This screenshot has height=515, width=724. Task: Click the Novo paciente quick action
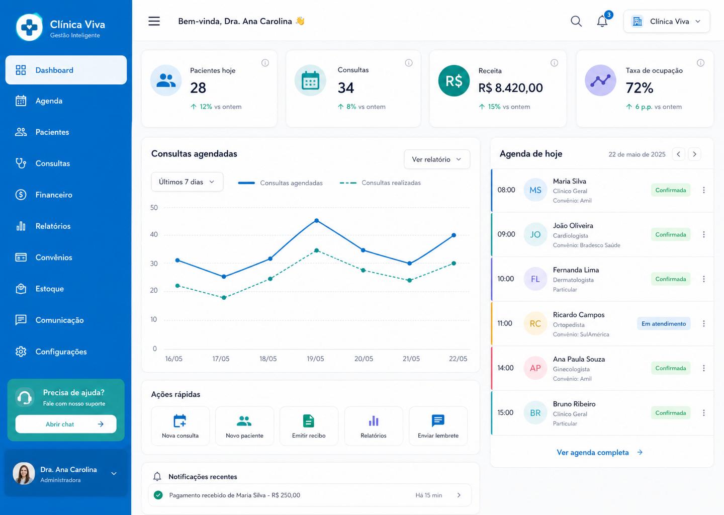244,426
